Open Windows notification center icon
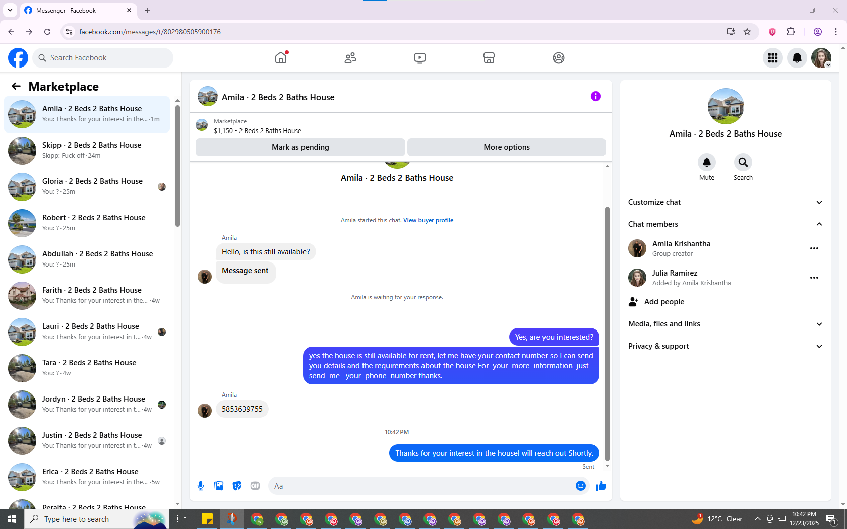The height and width of the screenshot is (529, 847). pos(832,519)
